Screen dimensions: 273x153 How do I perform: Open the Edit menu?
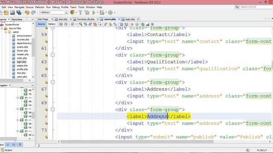4,7
